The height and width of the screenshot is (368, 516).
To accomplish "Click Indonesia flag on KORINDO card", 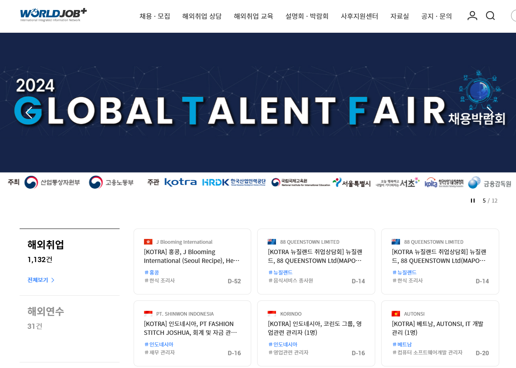I will point(272,314).
